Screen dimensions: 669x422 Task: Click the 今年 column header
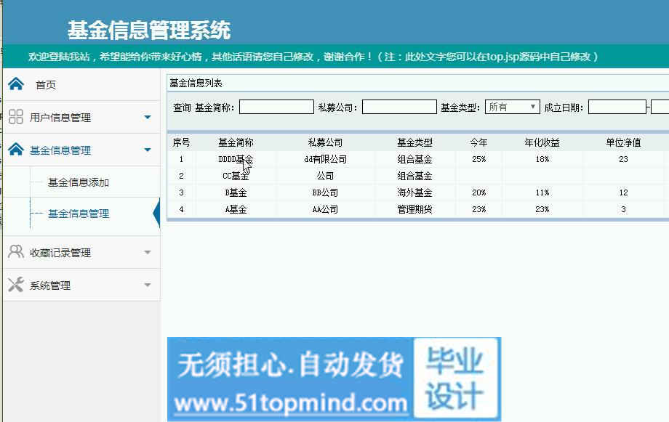(x=478, y=142)
